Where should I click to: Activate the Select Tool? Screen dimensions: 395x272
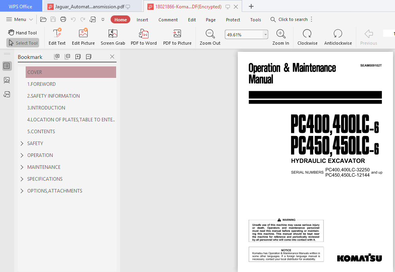(x=23, y=43)
